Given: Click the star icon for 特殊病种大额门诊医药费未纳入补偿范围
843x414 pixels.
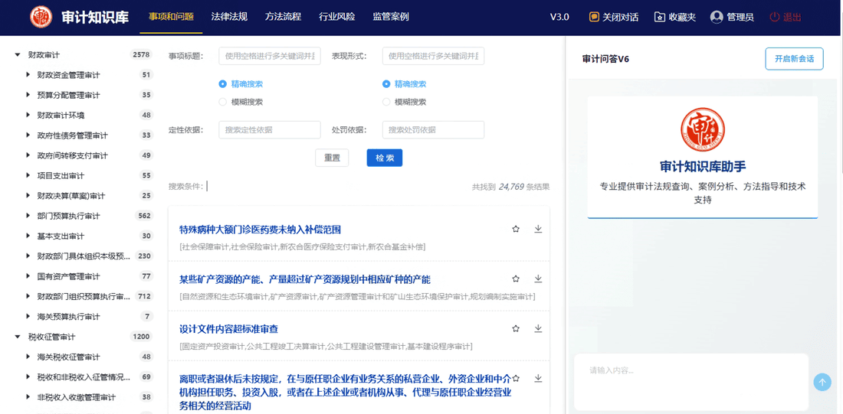Looking at the screenshot, I should tap(516, 229).
